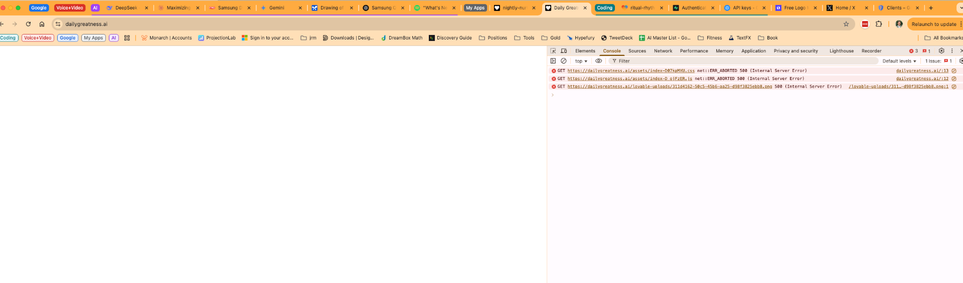
Task: Open the Extensions puzzle icon
Action: tap(879, 24)
